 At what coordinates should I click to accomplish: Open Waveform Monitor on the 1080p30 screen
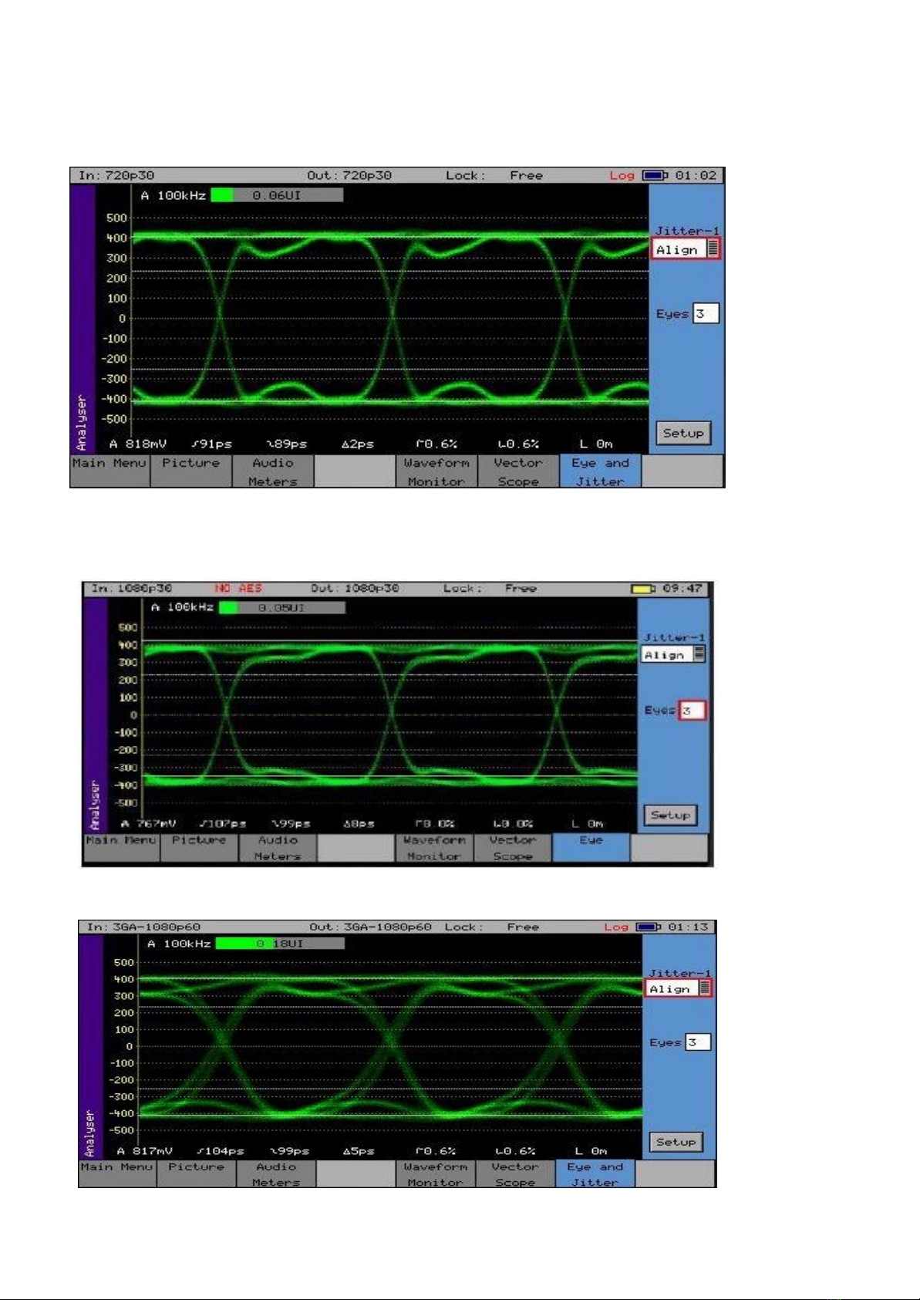434,848
